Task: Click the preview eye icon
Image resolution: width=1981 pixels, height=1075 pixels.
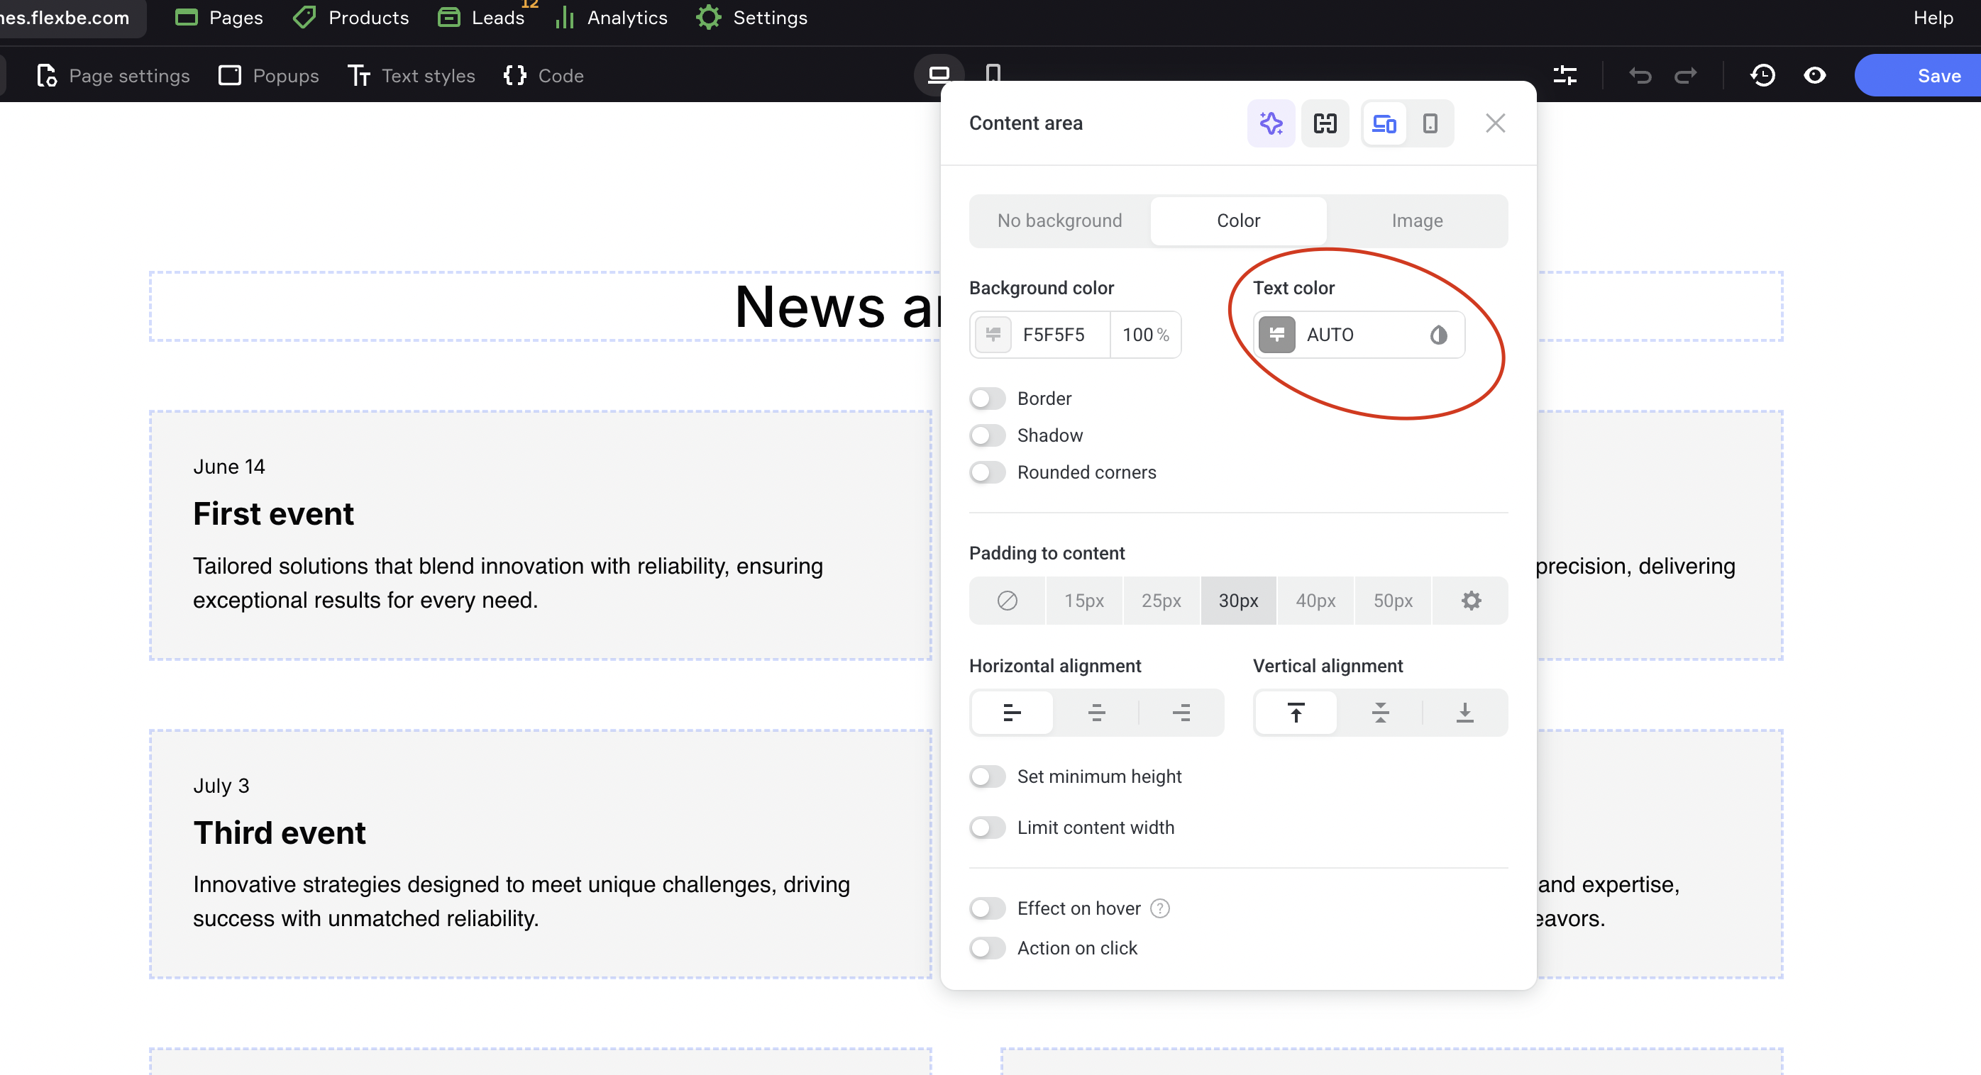Action: 1814,75
